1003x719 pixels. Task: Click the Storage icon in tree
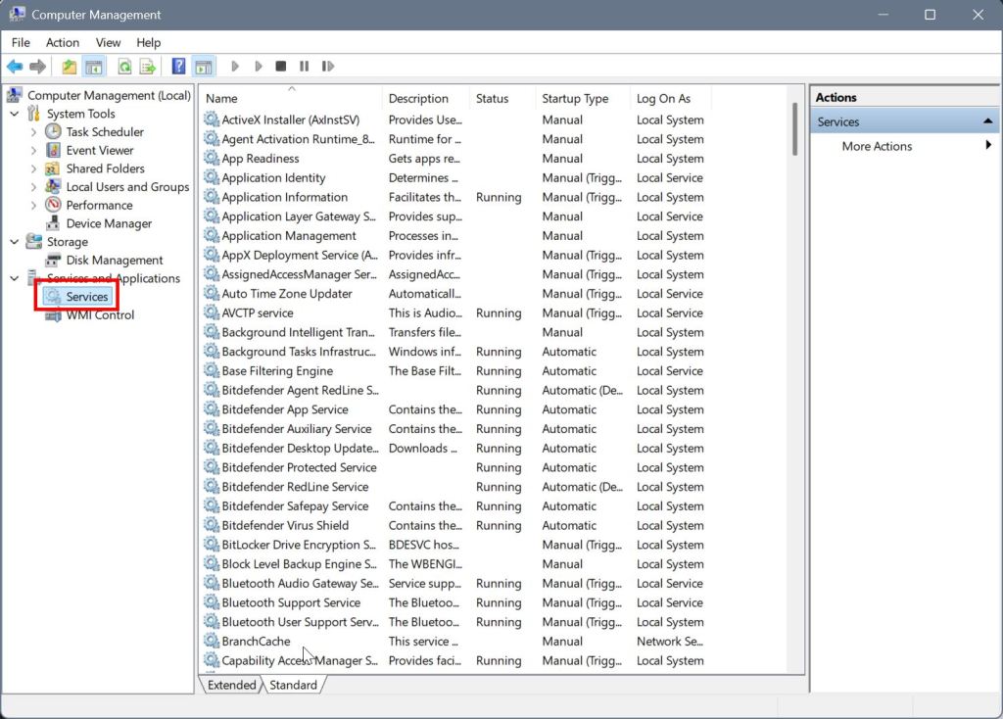(34, 242)
